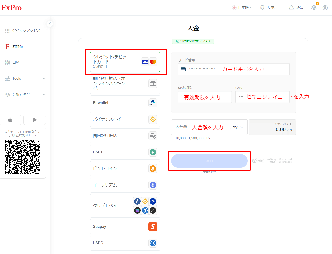Select the 国内銀行振込 payment method
Viewport: 332px width, 254px height.
tap(125, 136)
